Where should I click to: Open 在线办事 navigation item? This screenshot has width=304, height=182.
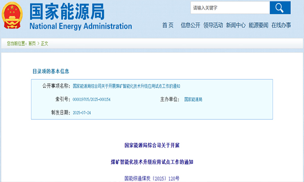point(281,25)
